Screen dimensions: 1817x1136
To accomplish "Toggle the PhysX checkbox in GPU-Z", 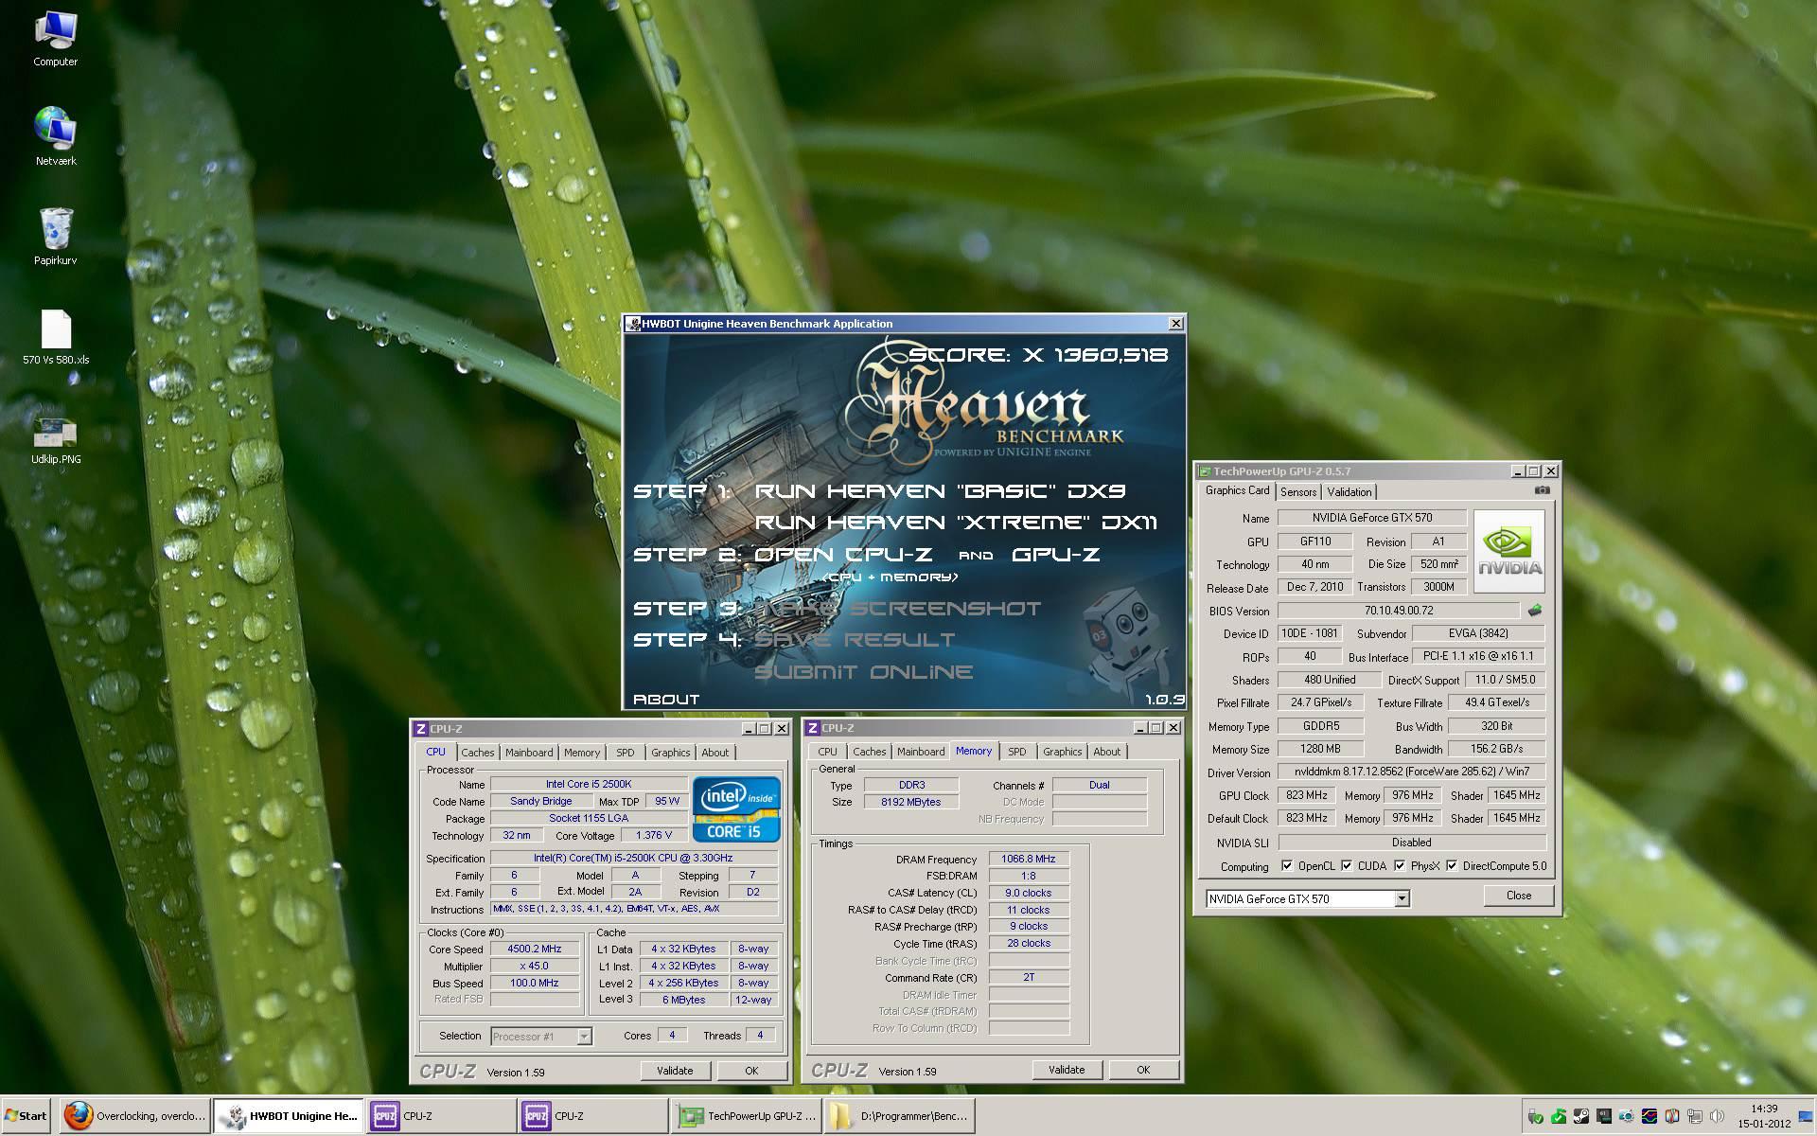I will [x=1400, y=865].
